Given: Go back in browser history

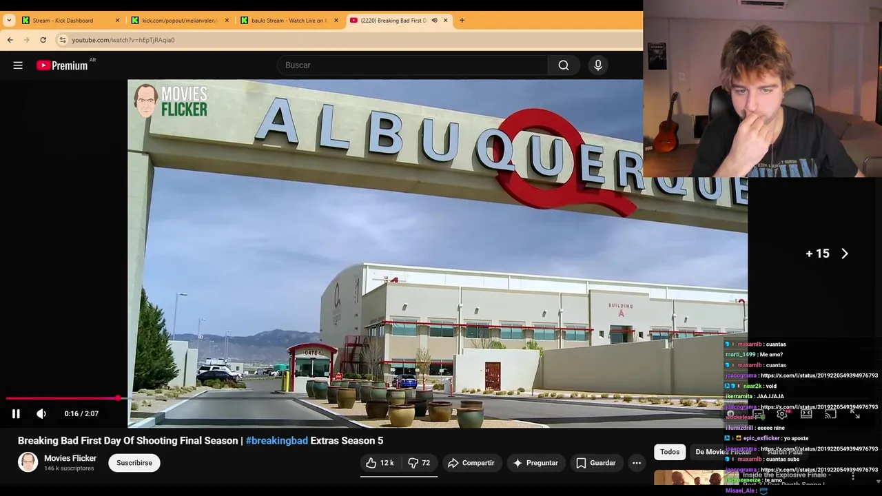Looking at the screenshot, I should [x=10, y=40].
